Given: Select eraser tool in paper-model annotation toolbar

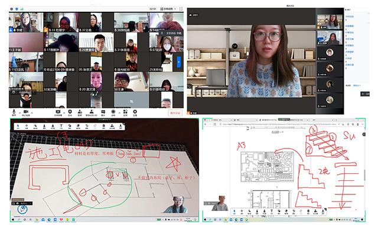Looking at the screenshot, I should pyautogui.click(x=78, y=126).
